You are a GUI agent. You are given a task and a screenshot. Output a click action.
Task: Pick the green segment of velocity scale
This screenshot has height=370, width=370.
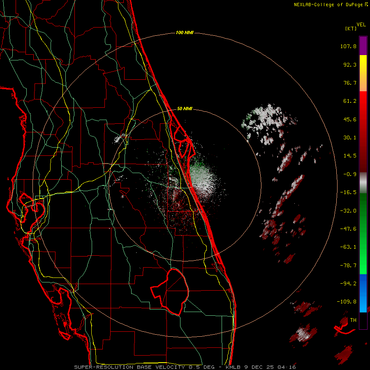pos(363,234)
